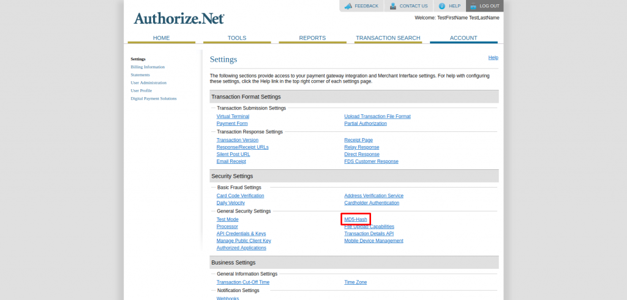Switch to the TOOLS tab
Image resolution: width=627 pixels, height=300 pixels.
click(237, 38)
